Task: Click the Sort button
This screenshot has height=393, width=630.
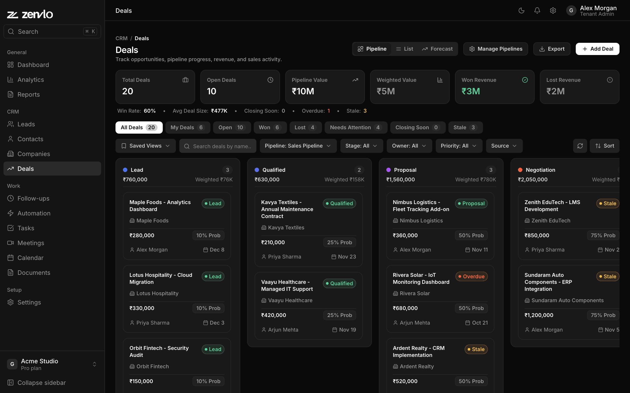Action: click(x=604, y=146)
